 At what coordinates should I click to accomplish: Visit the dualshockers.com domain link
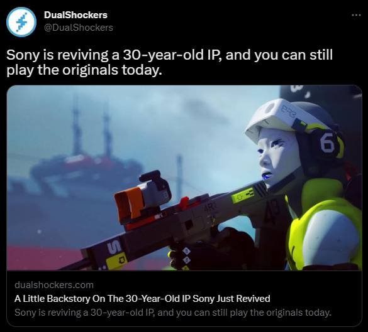(x=54, y=285)
